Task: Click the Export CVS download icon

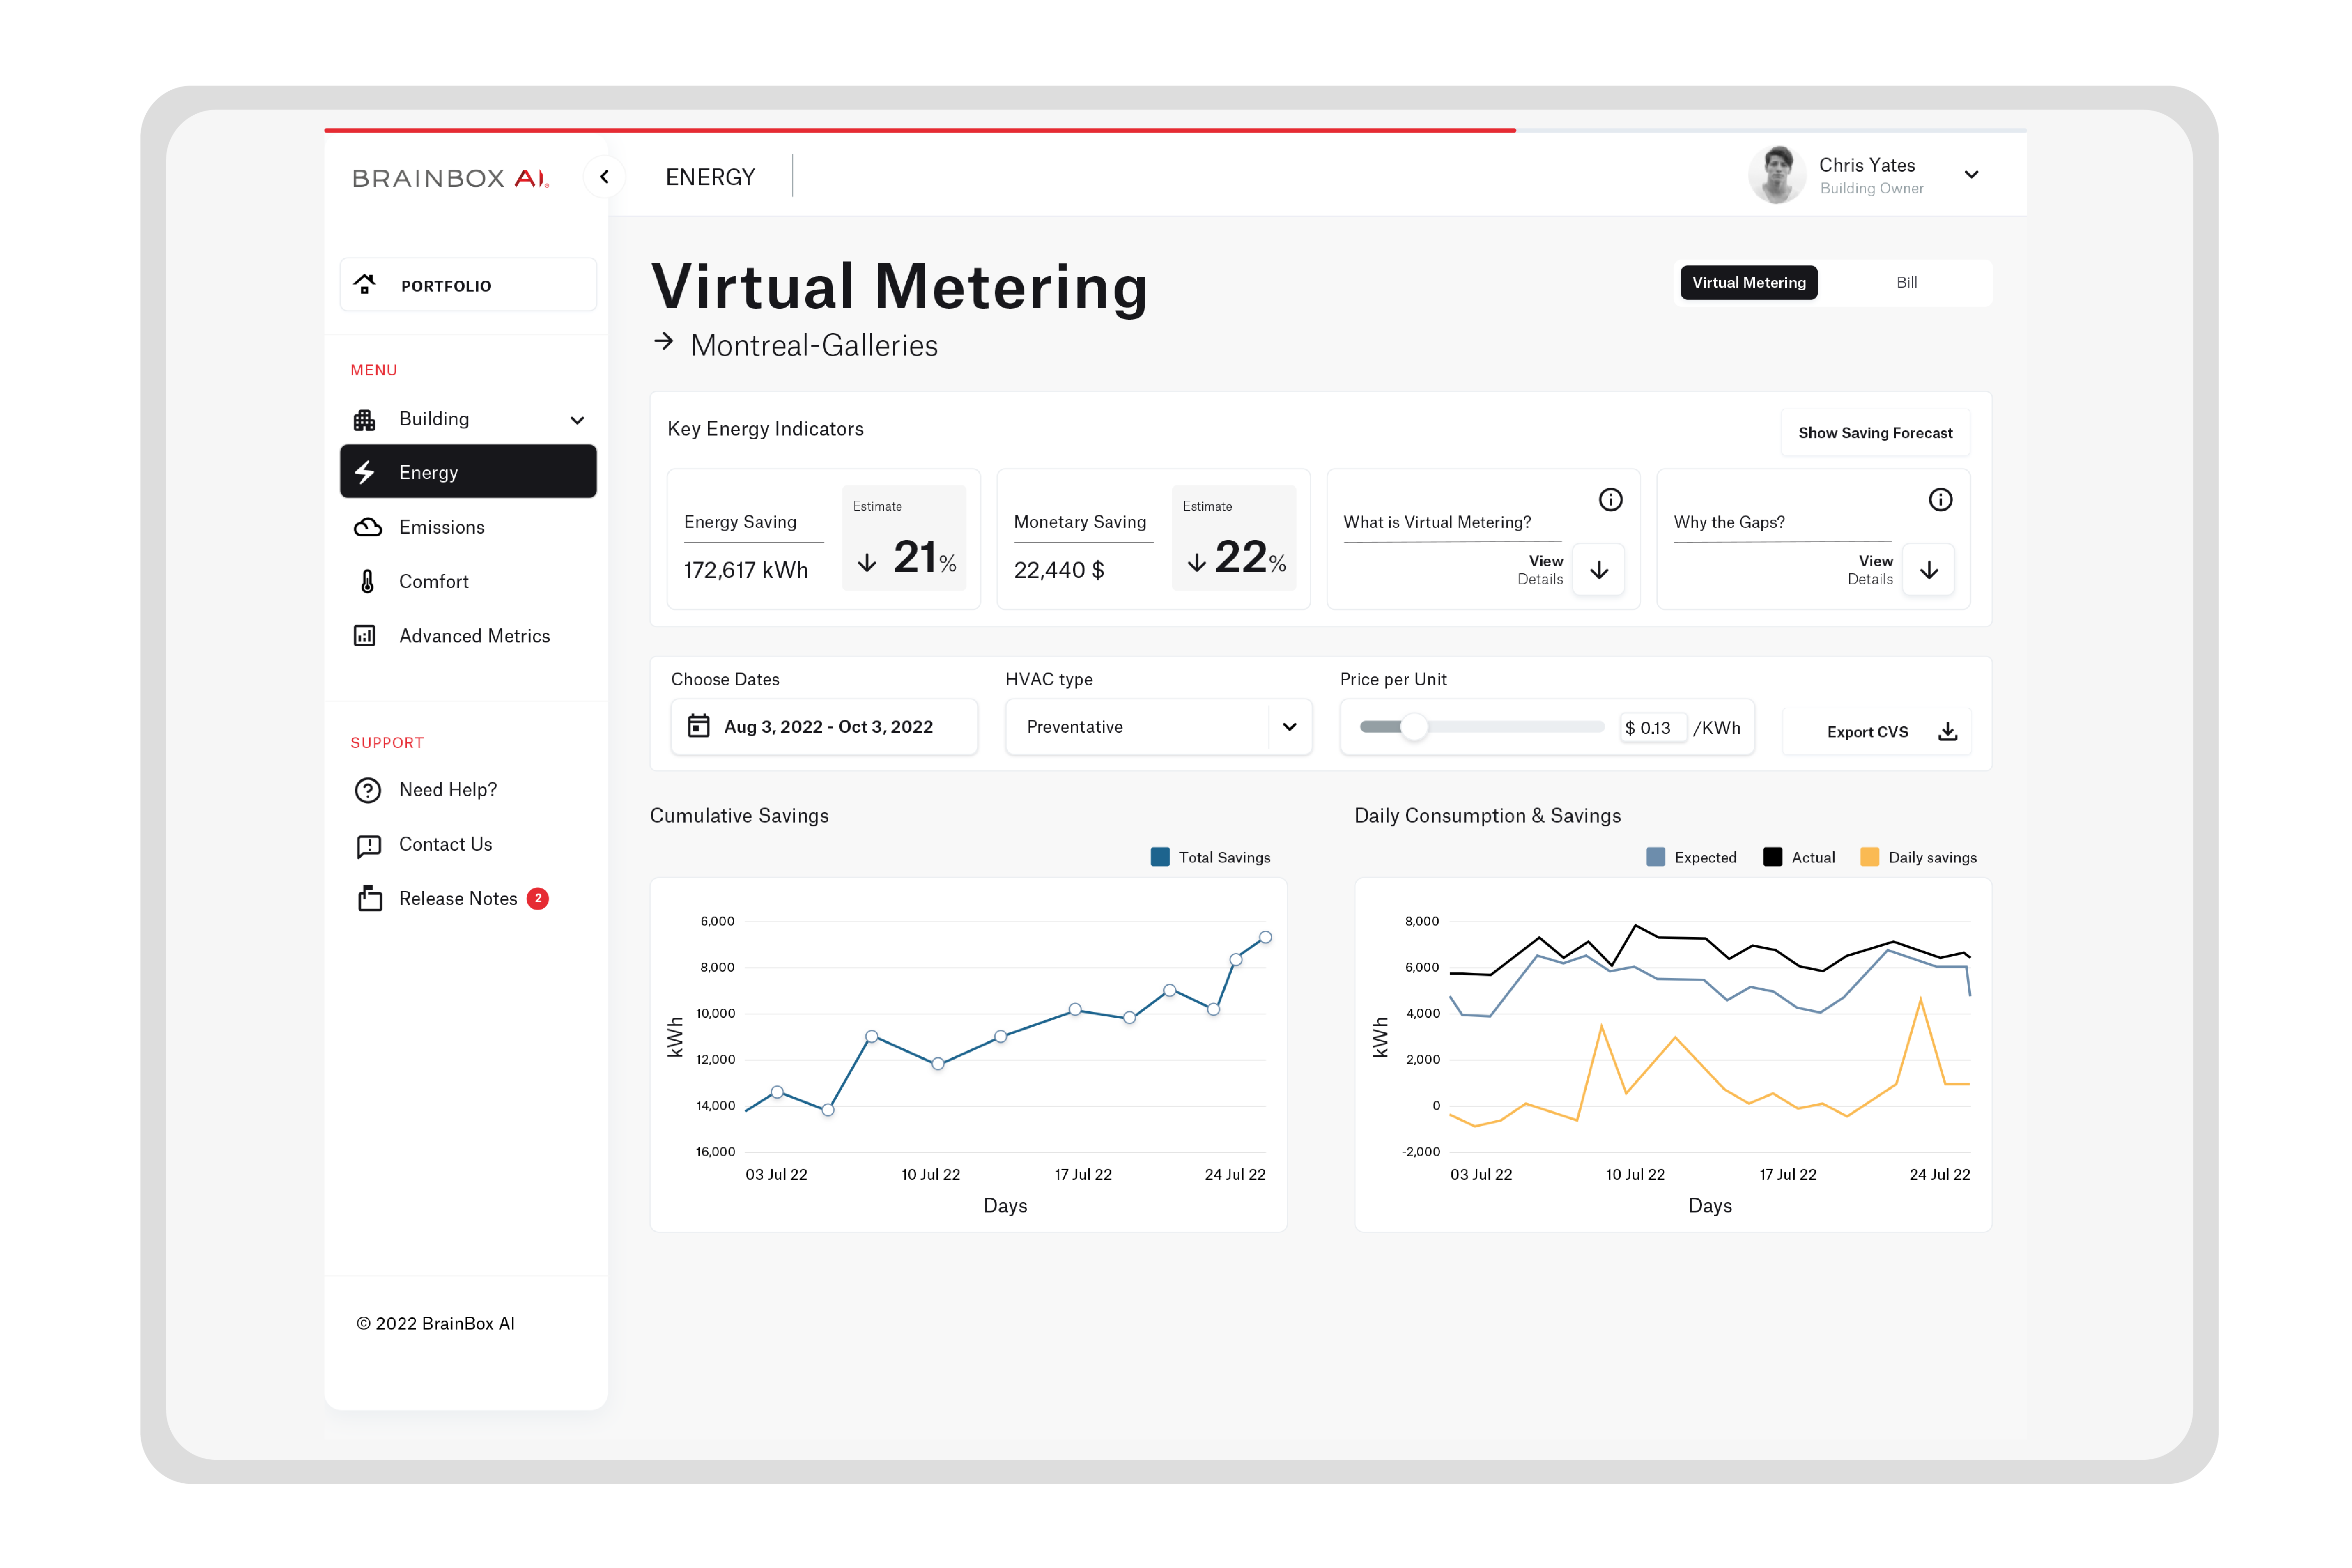Action: 1947,732
